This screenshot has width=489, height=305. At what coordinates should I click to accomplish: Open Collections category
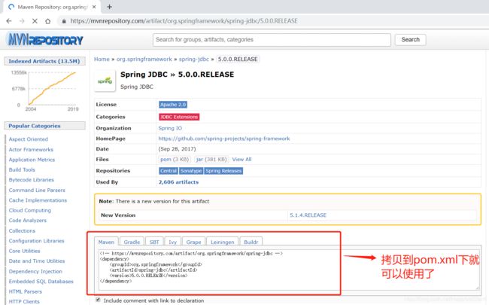coord(22,230)
